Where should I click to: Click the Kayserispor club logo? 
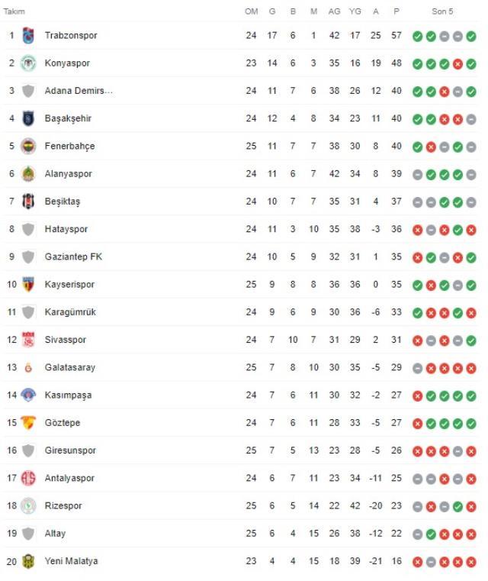pos(28,284)
